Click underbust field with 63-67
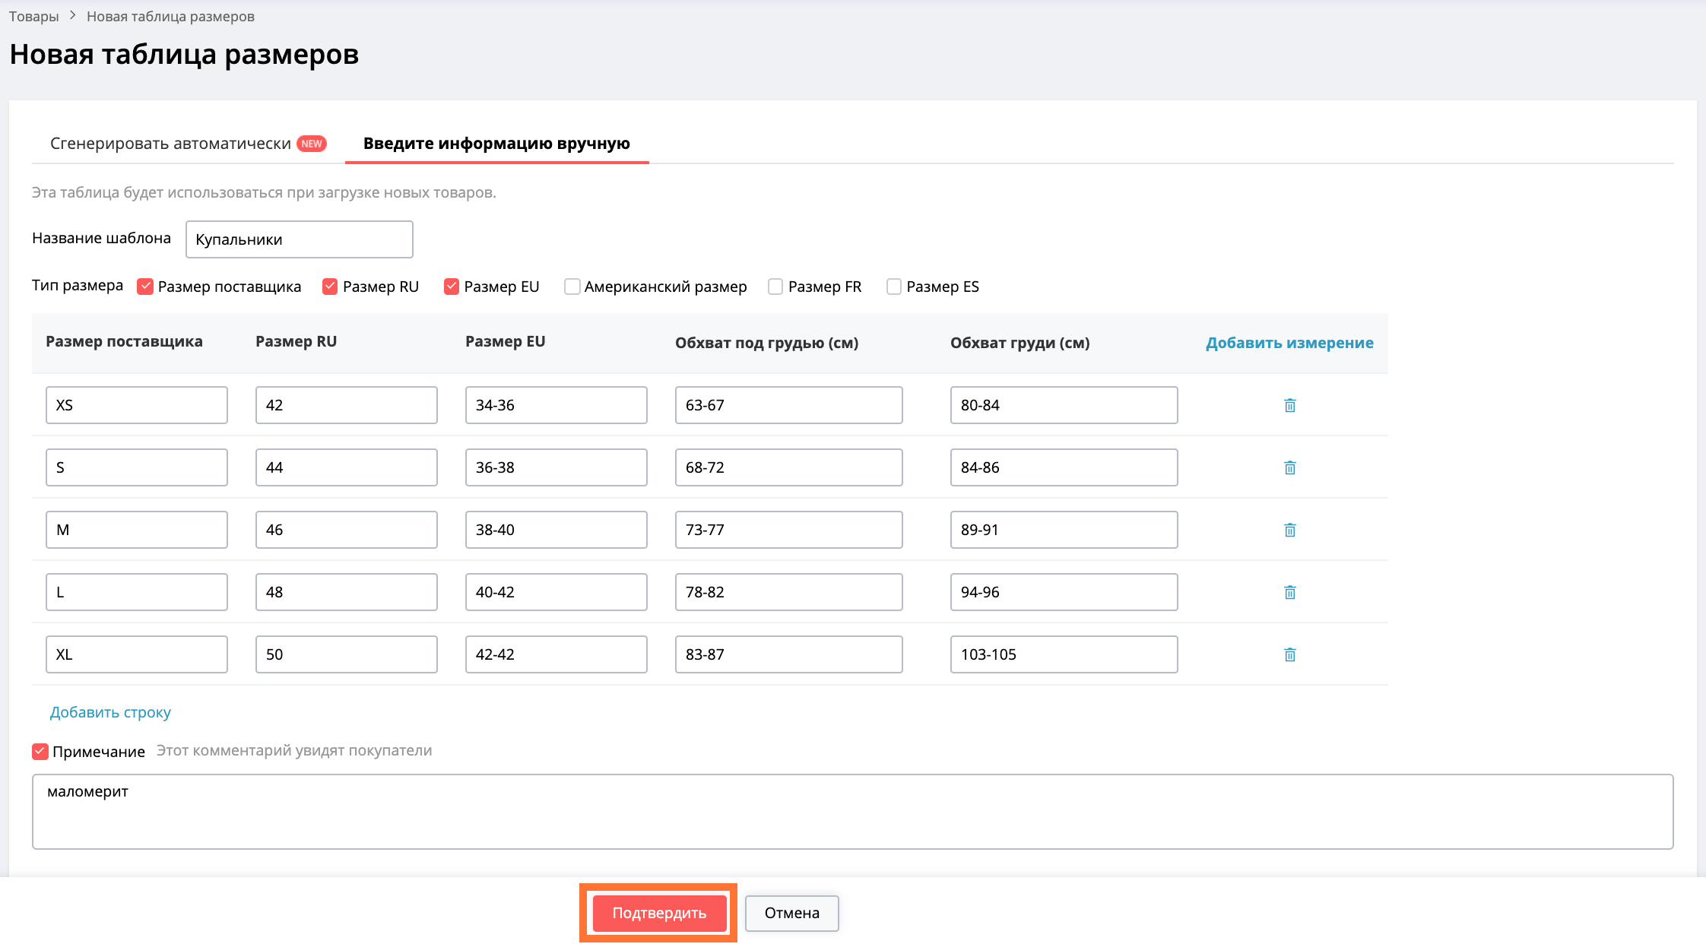Image resolution: width=1706 pixels, height=944 pixels. [x=789, y=405]
